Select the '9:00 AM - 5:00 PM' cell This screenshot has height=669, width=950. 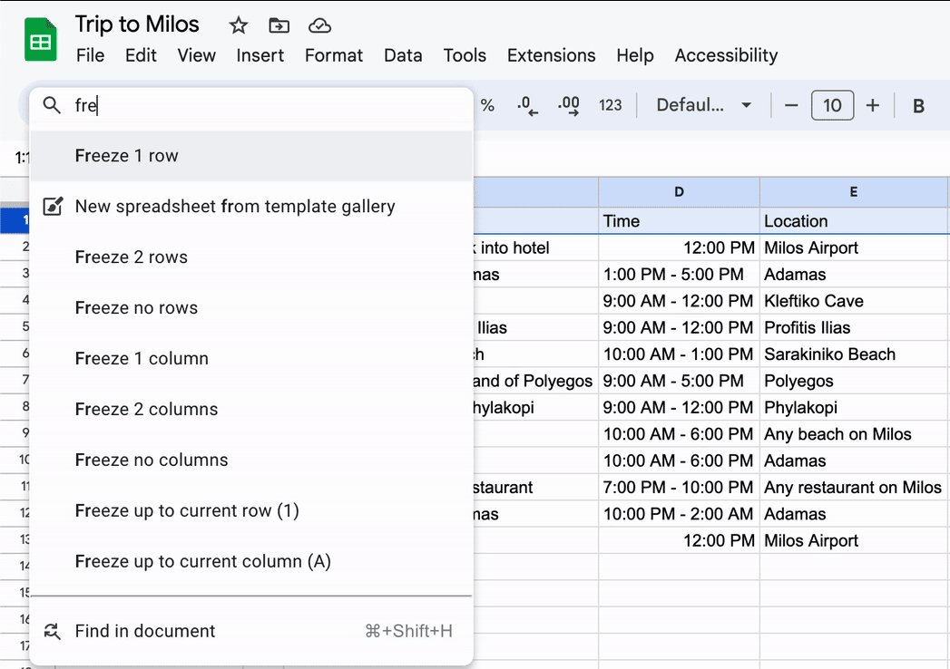pos(679,381)
